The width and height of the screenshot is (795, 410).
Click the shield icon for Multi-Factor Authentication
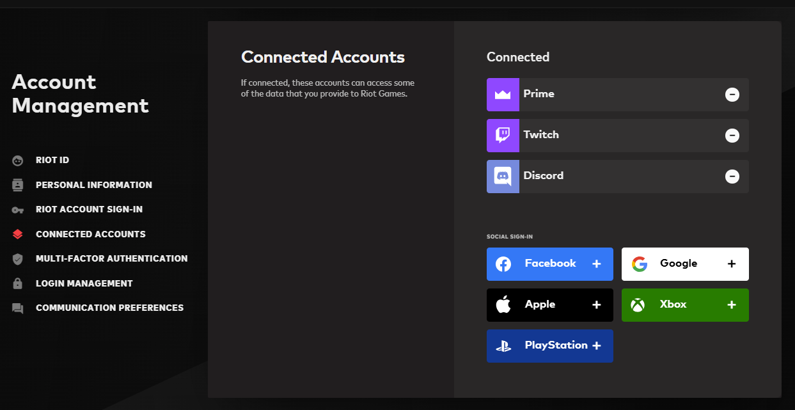18,259
